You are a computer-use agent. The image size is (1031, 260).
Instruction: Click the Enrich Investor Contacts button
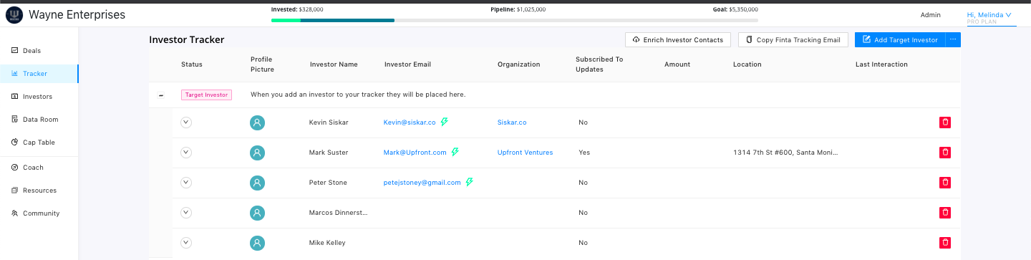[678, 40]
